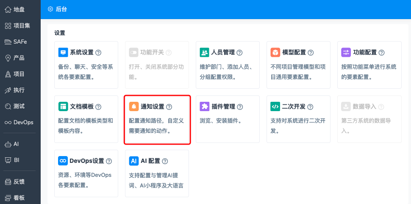The image size is (411, 204).
Task: Open the 看板 sidebar item
Action: (x=20, y=198)
